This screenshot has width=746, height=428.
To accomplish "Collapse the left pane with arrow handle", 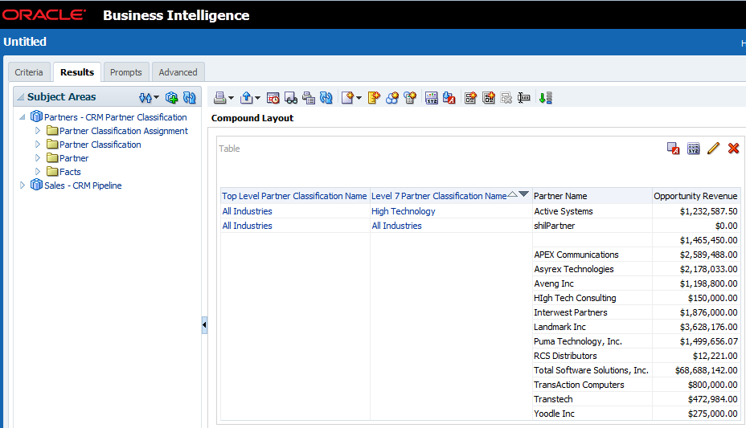I will pos(204,325).
